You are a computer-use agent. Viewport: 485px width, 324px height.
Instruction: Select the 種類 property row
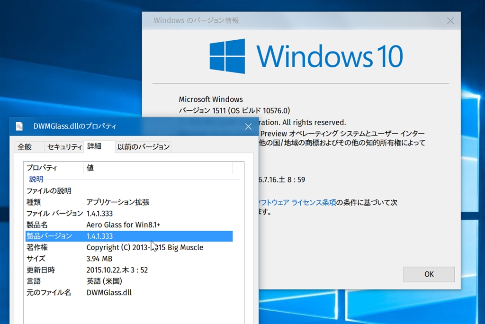129,202
